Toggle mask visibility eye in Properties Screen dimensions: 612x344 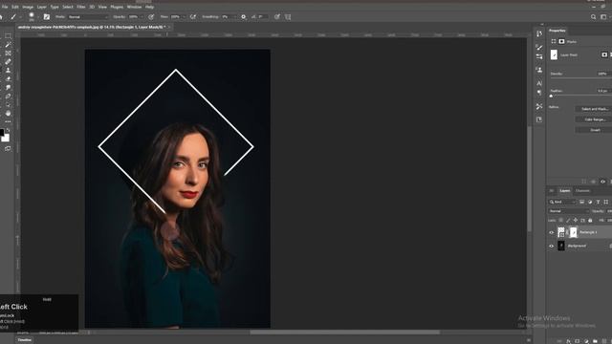coord(602,182)
